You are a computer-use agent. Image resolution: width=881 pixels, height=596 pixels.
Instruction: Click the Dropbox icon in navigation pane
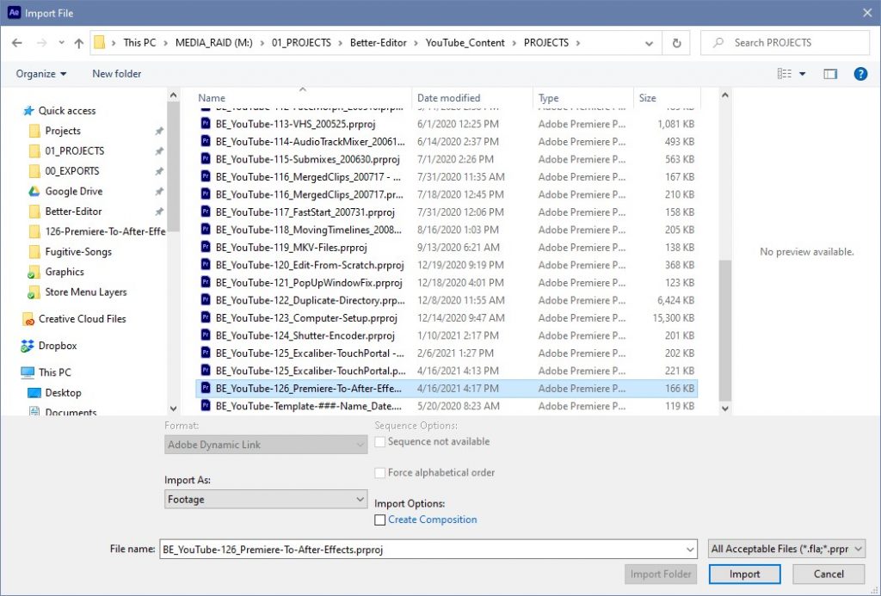coord(28,346)
